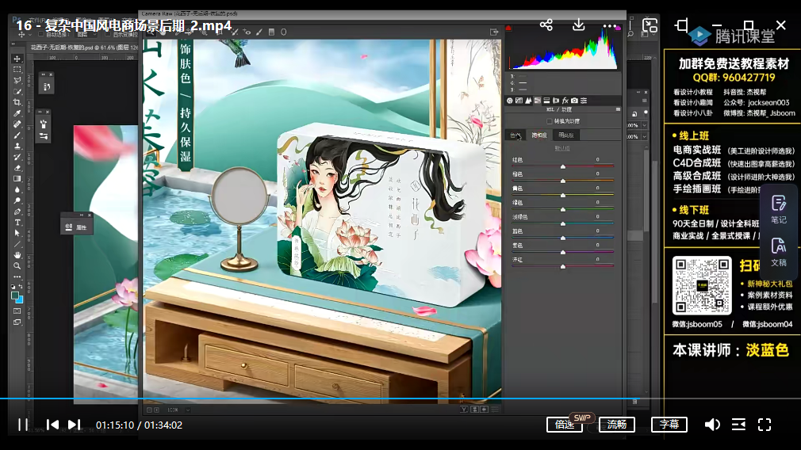
Task: Click the blue background color swatch
Action: (x=19, y=299)
